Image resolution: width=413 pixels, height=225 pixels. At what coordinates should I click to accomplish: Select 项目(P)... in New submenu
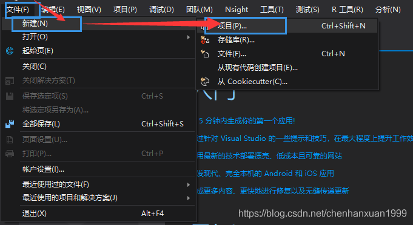[287, 26]
